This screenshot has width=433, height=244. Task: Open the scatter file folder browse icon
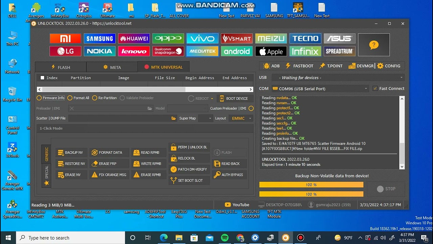pyautogui.click(x=174, y=118)
